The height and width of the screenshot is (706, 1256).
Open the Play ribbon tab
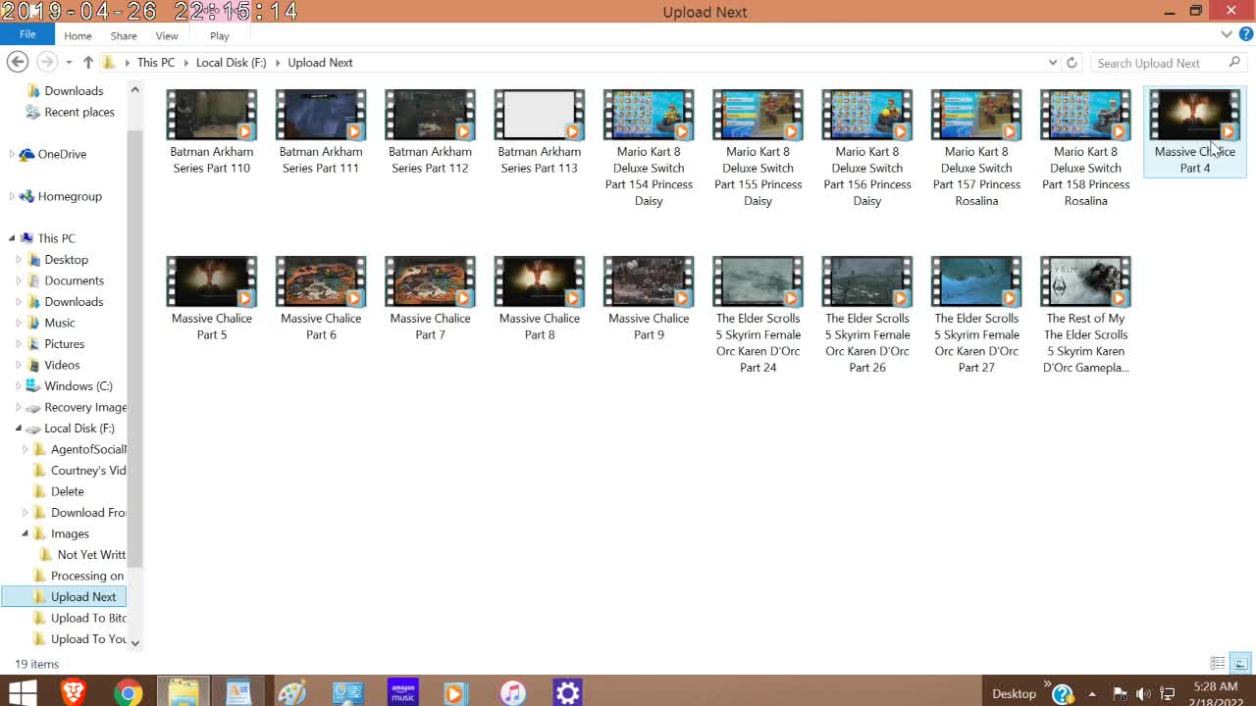tap(220, 35)
